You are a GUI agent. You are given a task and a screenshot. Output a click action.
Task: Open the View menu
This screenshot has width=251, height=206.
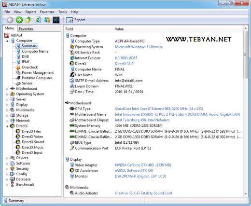tap(17, 12)
